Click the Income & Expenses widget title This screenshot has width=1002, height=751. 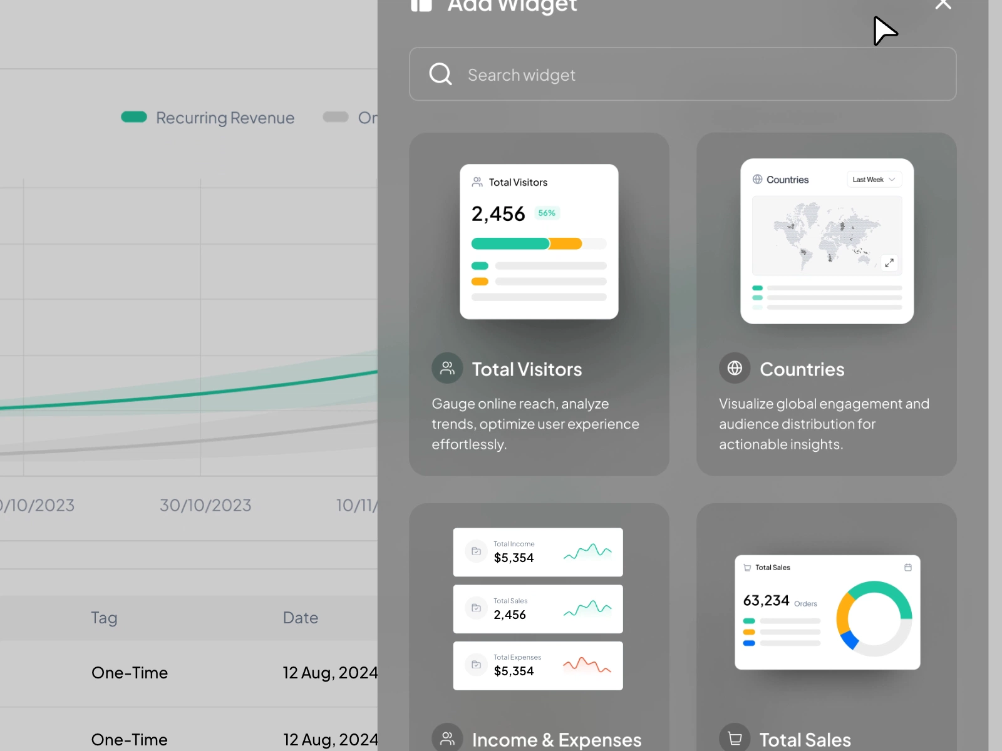click(x=557, y=740)
